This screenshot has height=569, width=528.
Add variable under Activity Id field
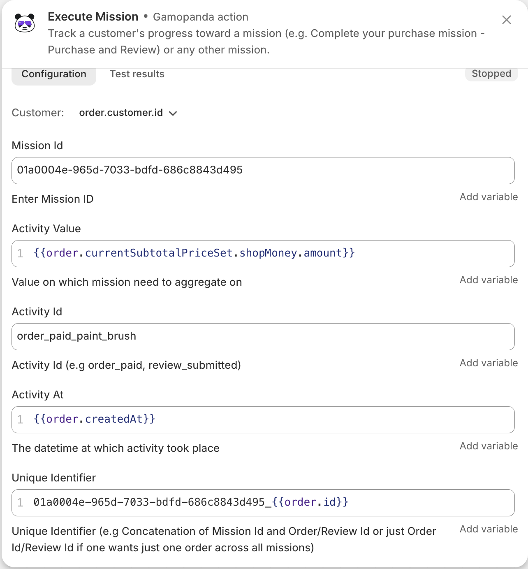(489, 363)
